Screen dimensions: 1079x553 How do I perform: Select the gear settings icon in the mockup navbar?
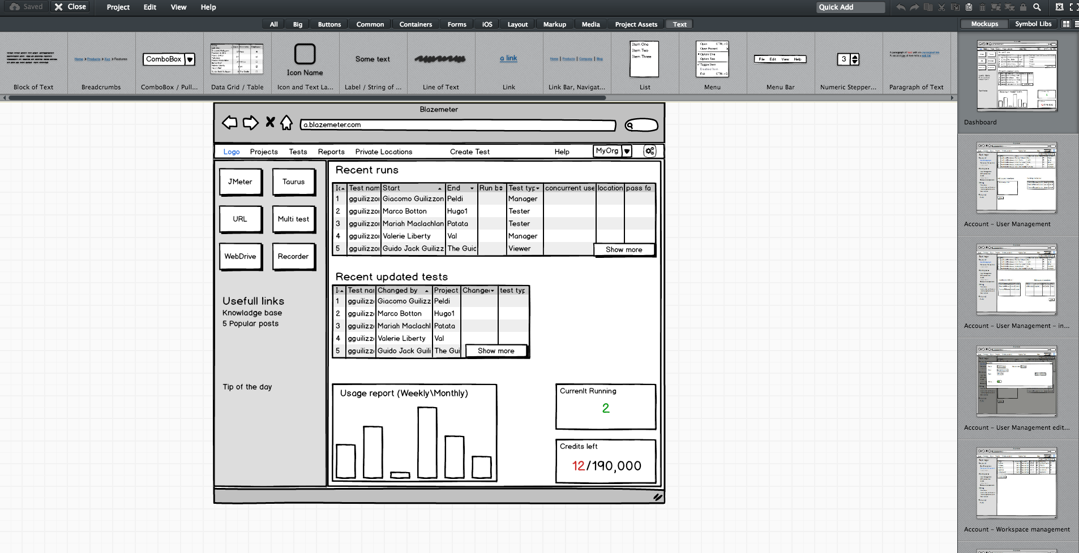pos(650,151)
